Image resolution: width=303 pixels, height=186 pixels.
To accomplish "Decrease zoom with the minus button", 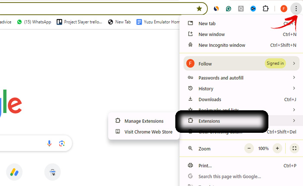I will pyautogui.click(x=249, y=148).
